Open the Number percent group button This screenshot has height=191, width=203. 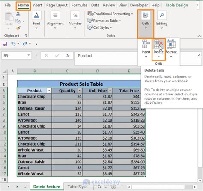tap(75, 20)
